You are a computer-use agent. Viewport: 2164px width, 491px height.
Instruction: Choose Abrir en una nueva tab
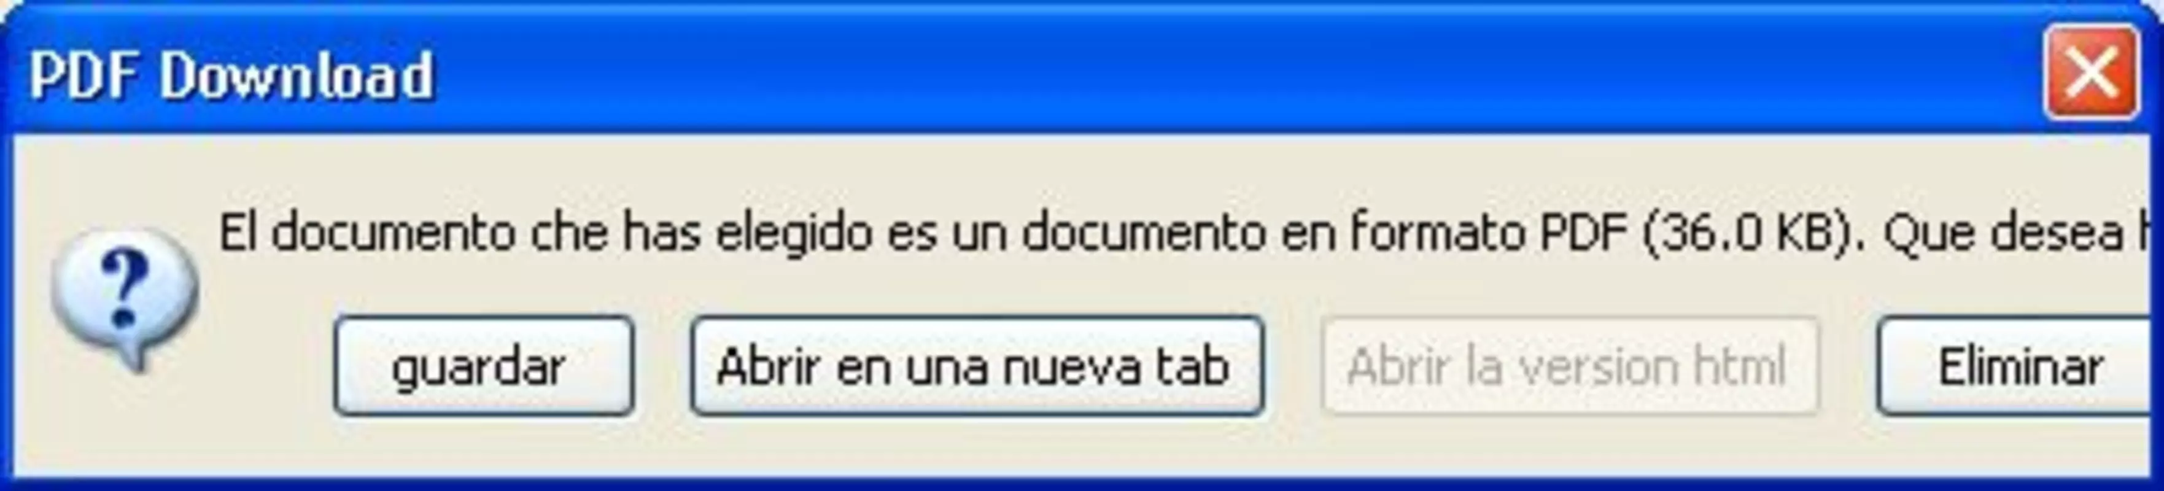tap(976, 366)
